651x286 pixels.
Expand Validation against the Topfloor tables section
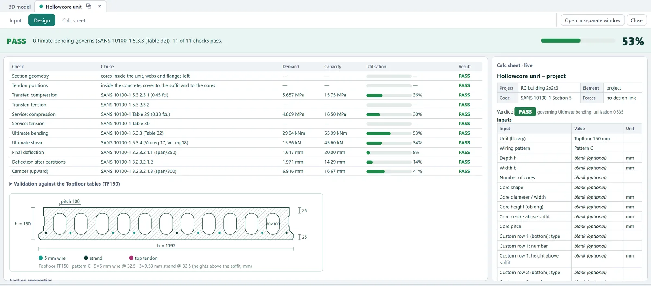point(65,184)
